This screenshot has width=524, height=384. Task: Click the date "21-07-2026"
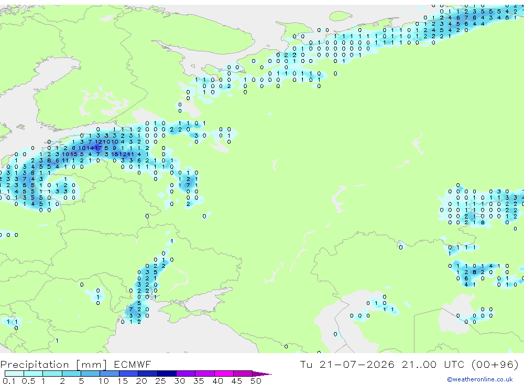tap(357, 364)
